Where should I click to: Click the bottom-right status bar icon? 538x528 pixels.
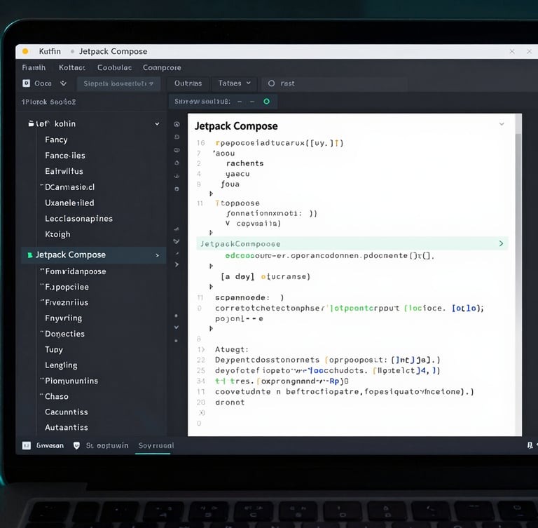tap(530, 445)
